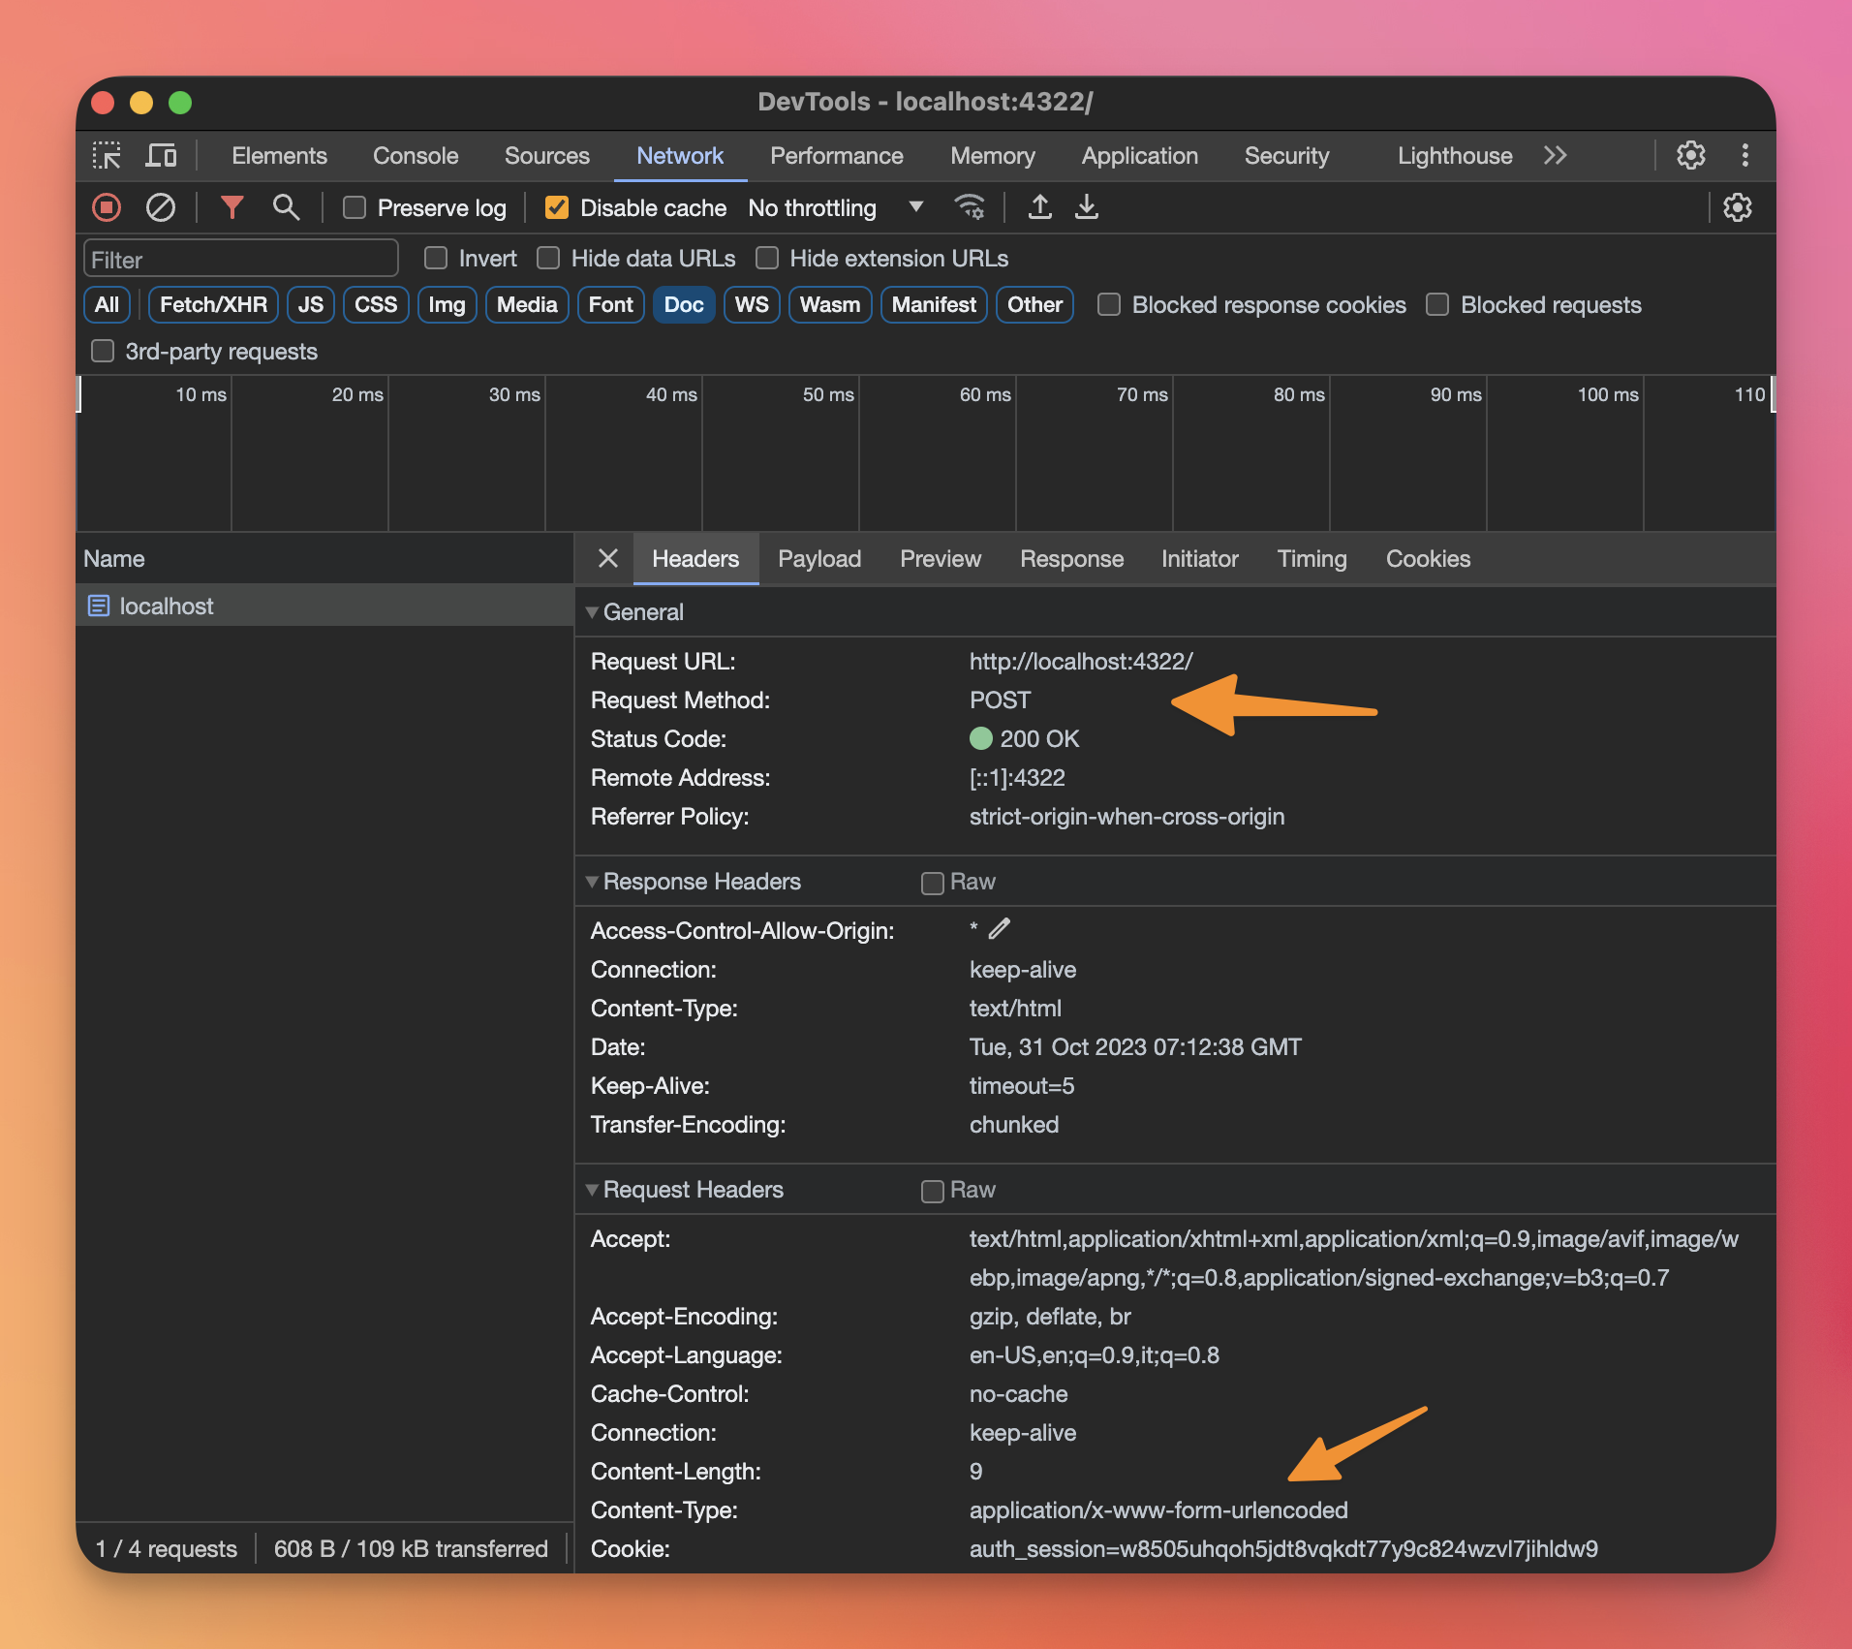Check the Raw box for Response Headers
Screen dimensions: 1852x1649
click(932, 883)
